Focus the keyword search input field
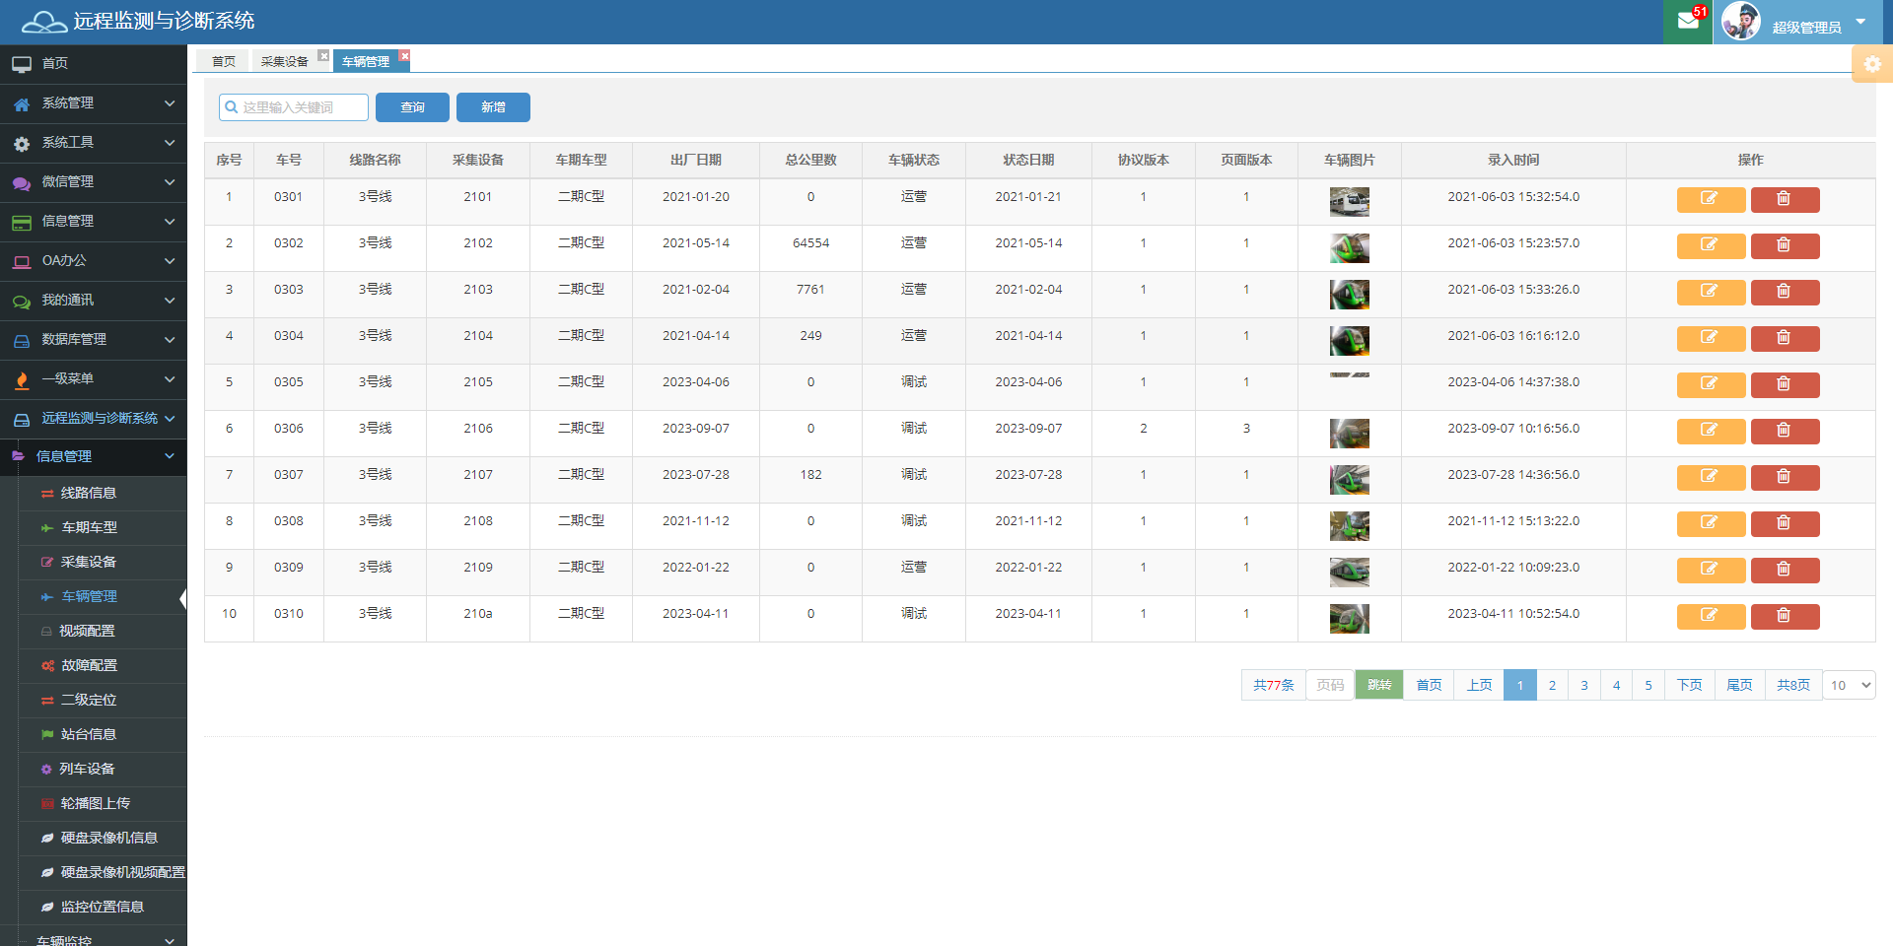Screen dimensions: 1893x946 click(x=294, y=107)
